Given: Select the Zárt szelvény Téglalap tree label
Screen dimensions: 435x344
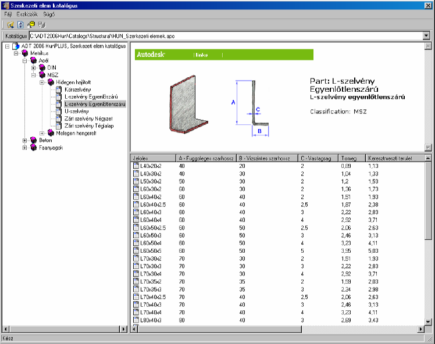Looking at the screenshot, I should click(x=89, y=126).
